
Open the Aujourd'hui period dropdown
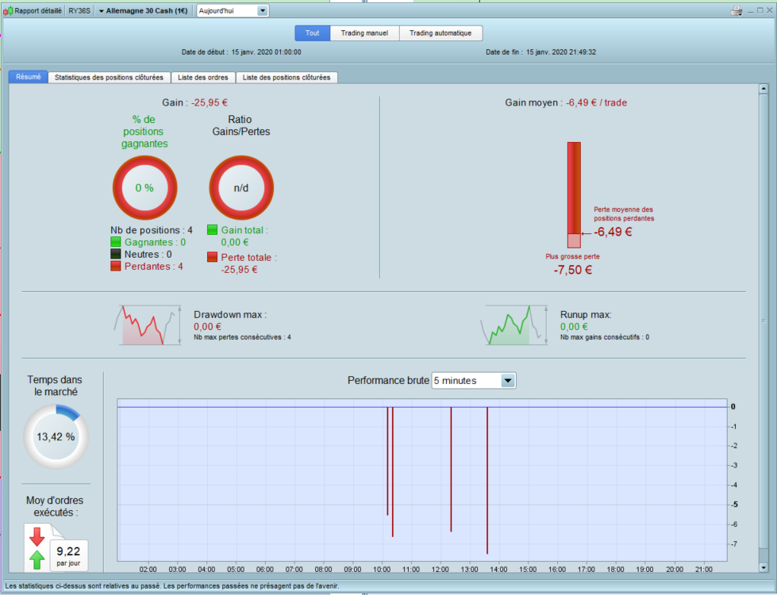[233, 11]
